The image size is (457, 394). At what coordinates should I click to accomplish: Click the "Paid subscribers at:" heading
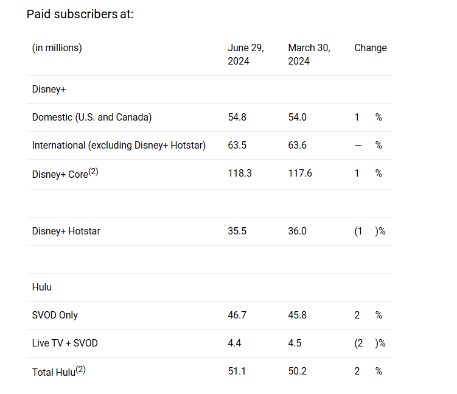[x=80, y=13]
